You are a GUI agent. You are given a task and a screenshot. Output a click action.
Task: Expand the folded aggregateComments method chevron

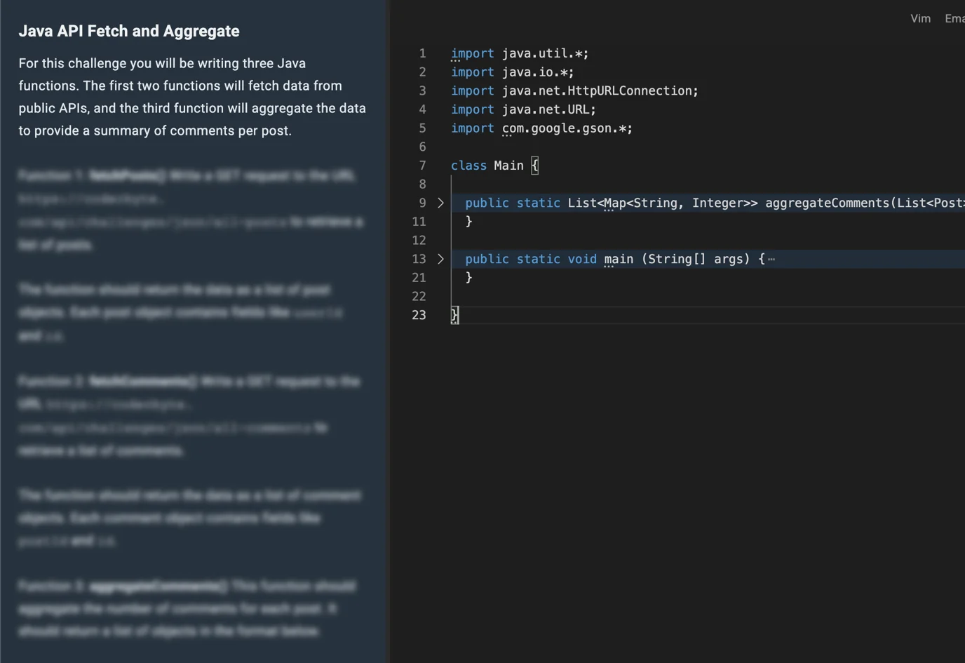pyautogui.click(x=440, y=203)
